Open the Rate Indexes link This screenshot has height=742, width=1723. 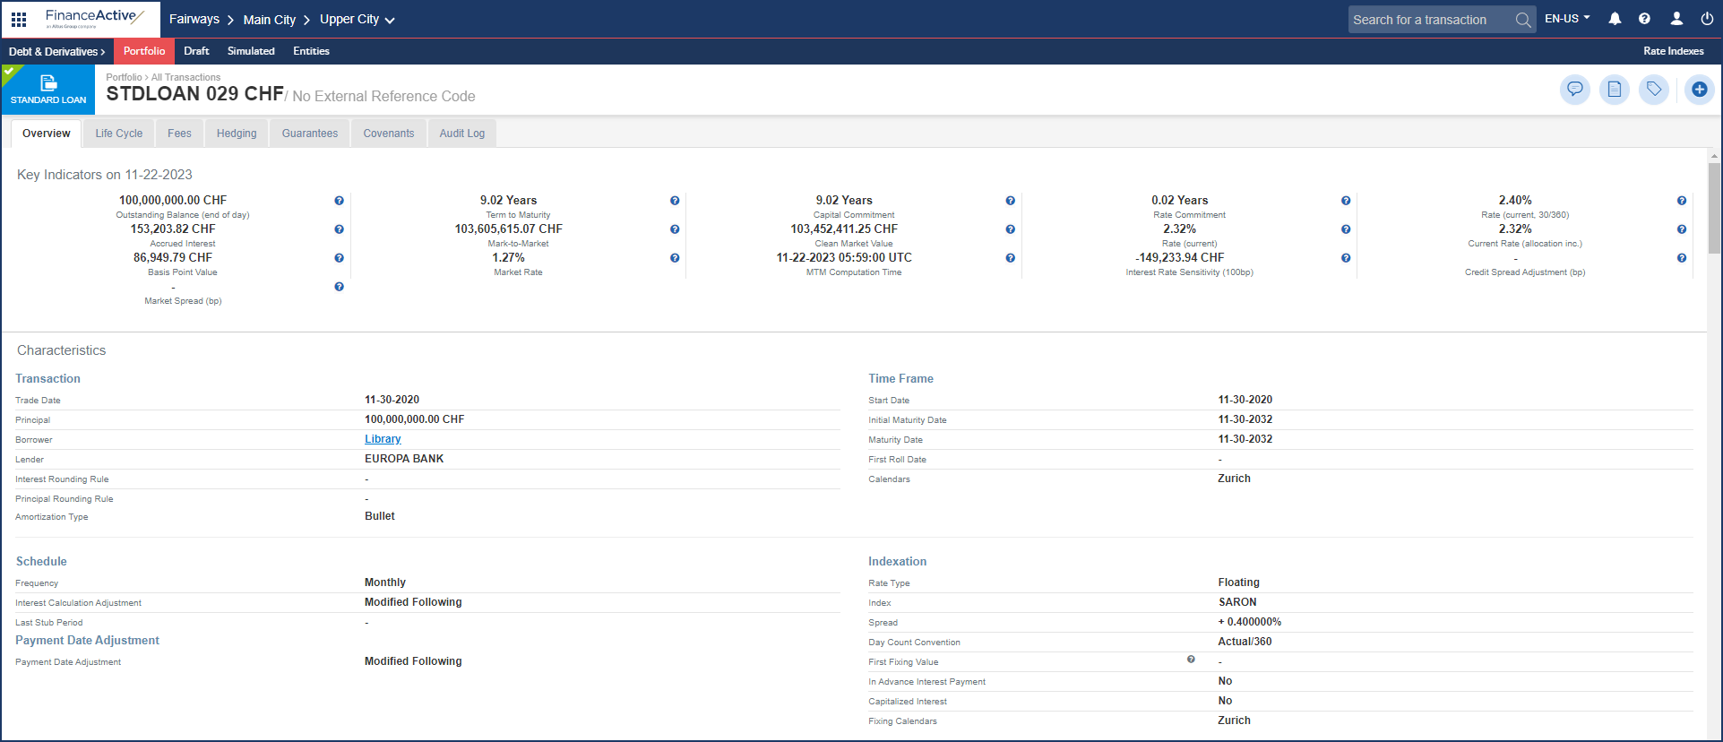pos(1673,51)
